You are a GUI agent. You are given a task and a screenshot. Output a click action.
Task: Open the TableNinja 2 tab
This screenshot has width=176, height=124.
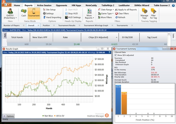(108, 5)
